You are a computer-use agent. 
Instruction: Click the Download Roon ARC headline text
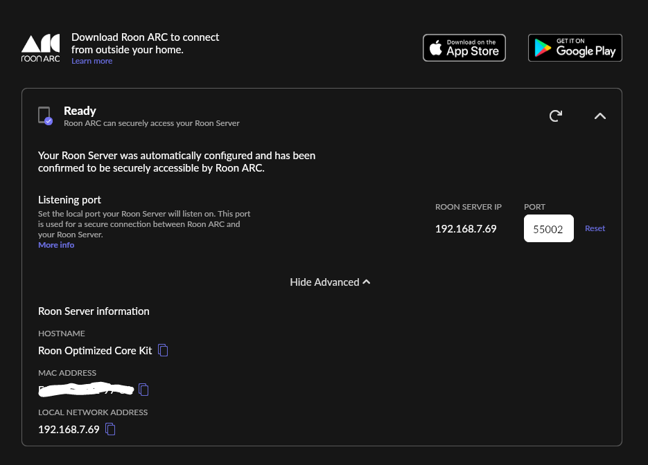pos(145,44)
